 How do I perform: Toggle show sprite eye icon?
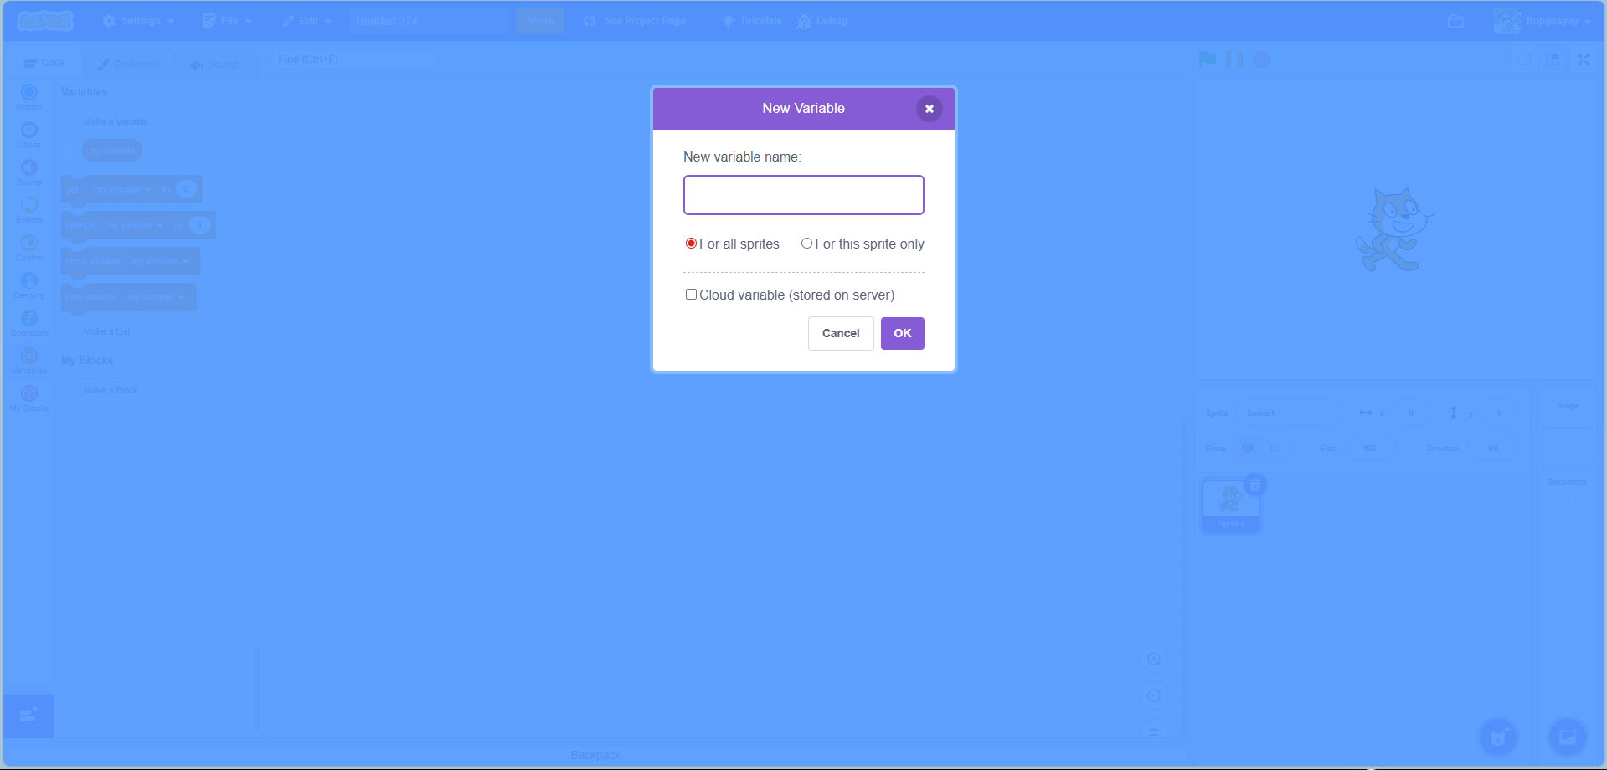coord(1248,448)
